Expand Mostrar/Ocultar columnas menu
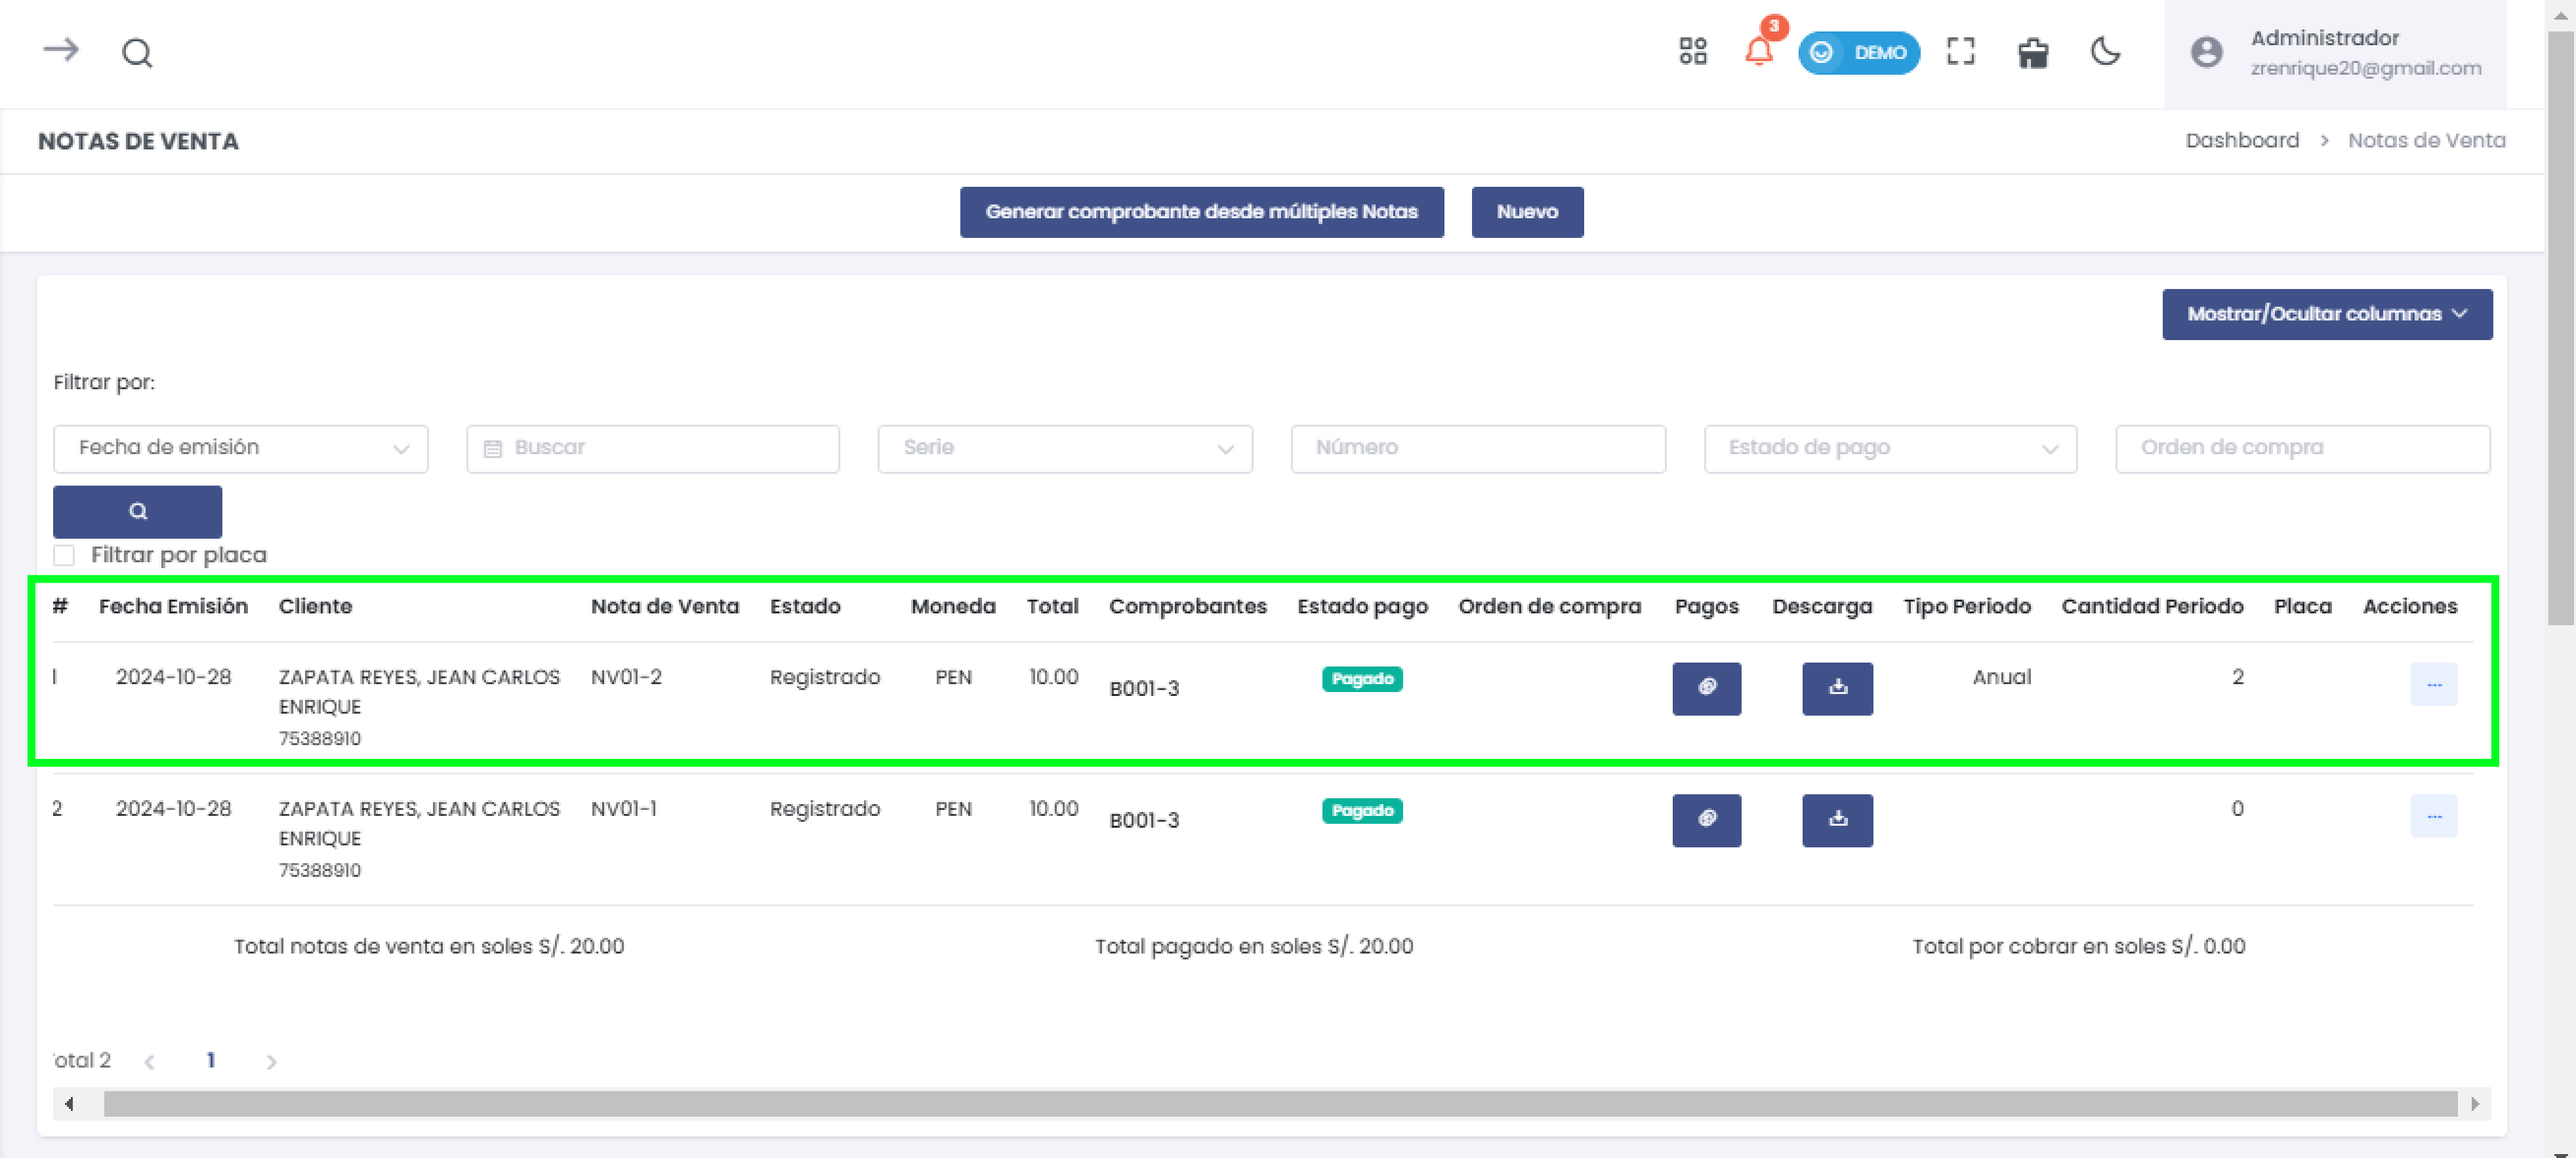Viewport: 2576px width, 1158px height. pyautogui.click(x=2326, y=314)
